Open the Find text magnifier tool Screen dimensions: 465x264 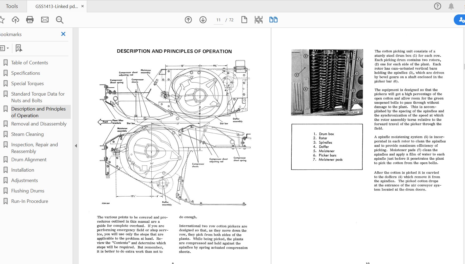tap(60, 20)
